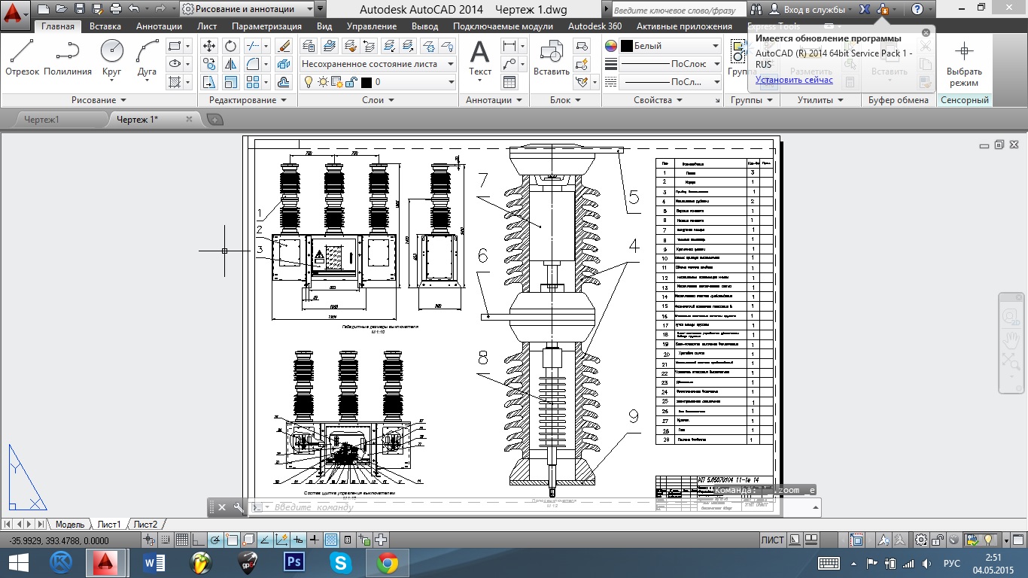Expand the Свойства panel
The image size is (1028, 578).
tap(656, 100)
